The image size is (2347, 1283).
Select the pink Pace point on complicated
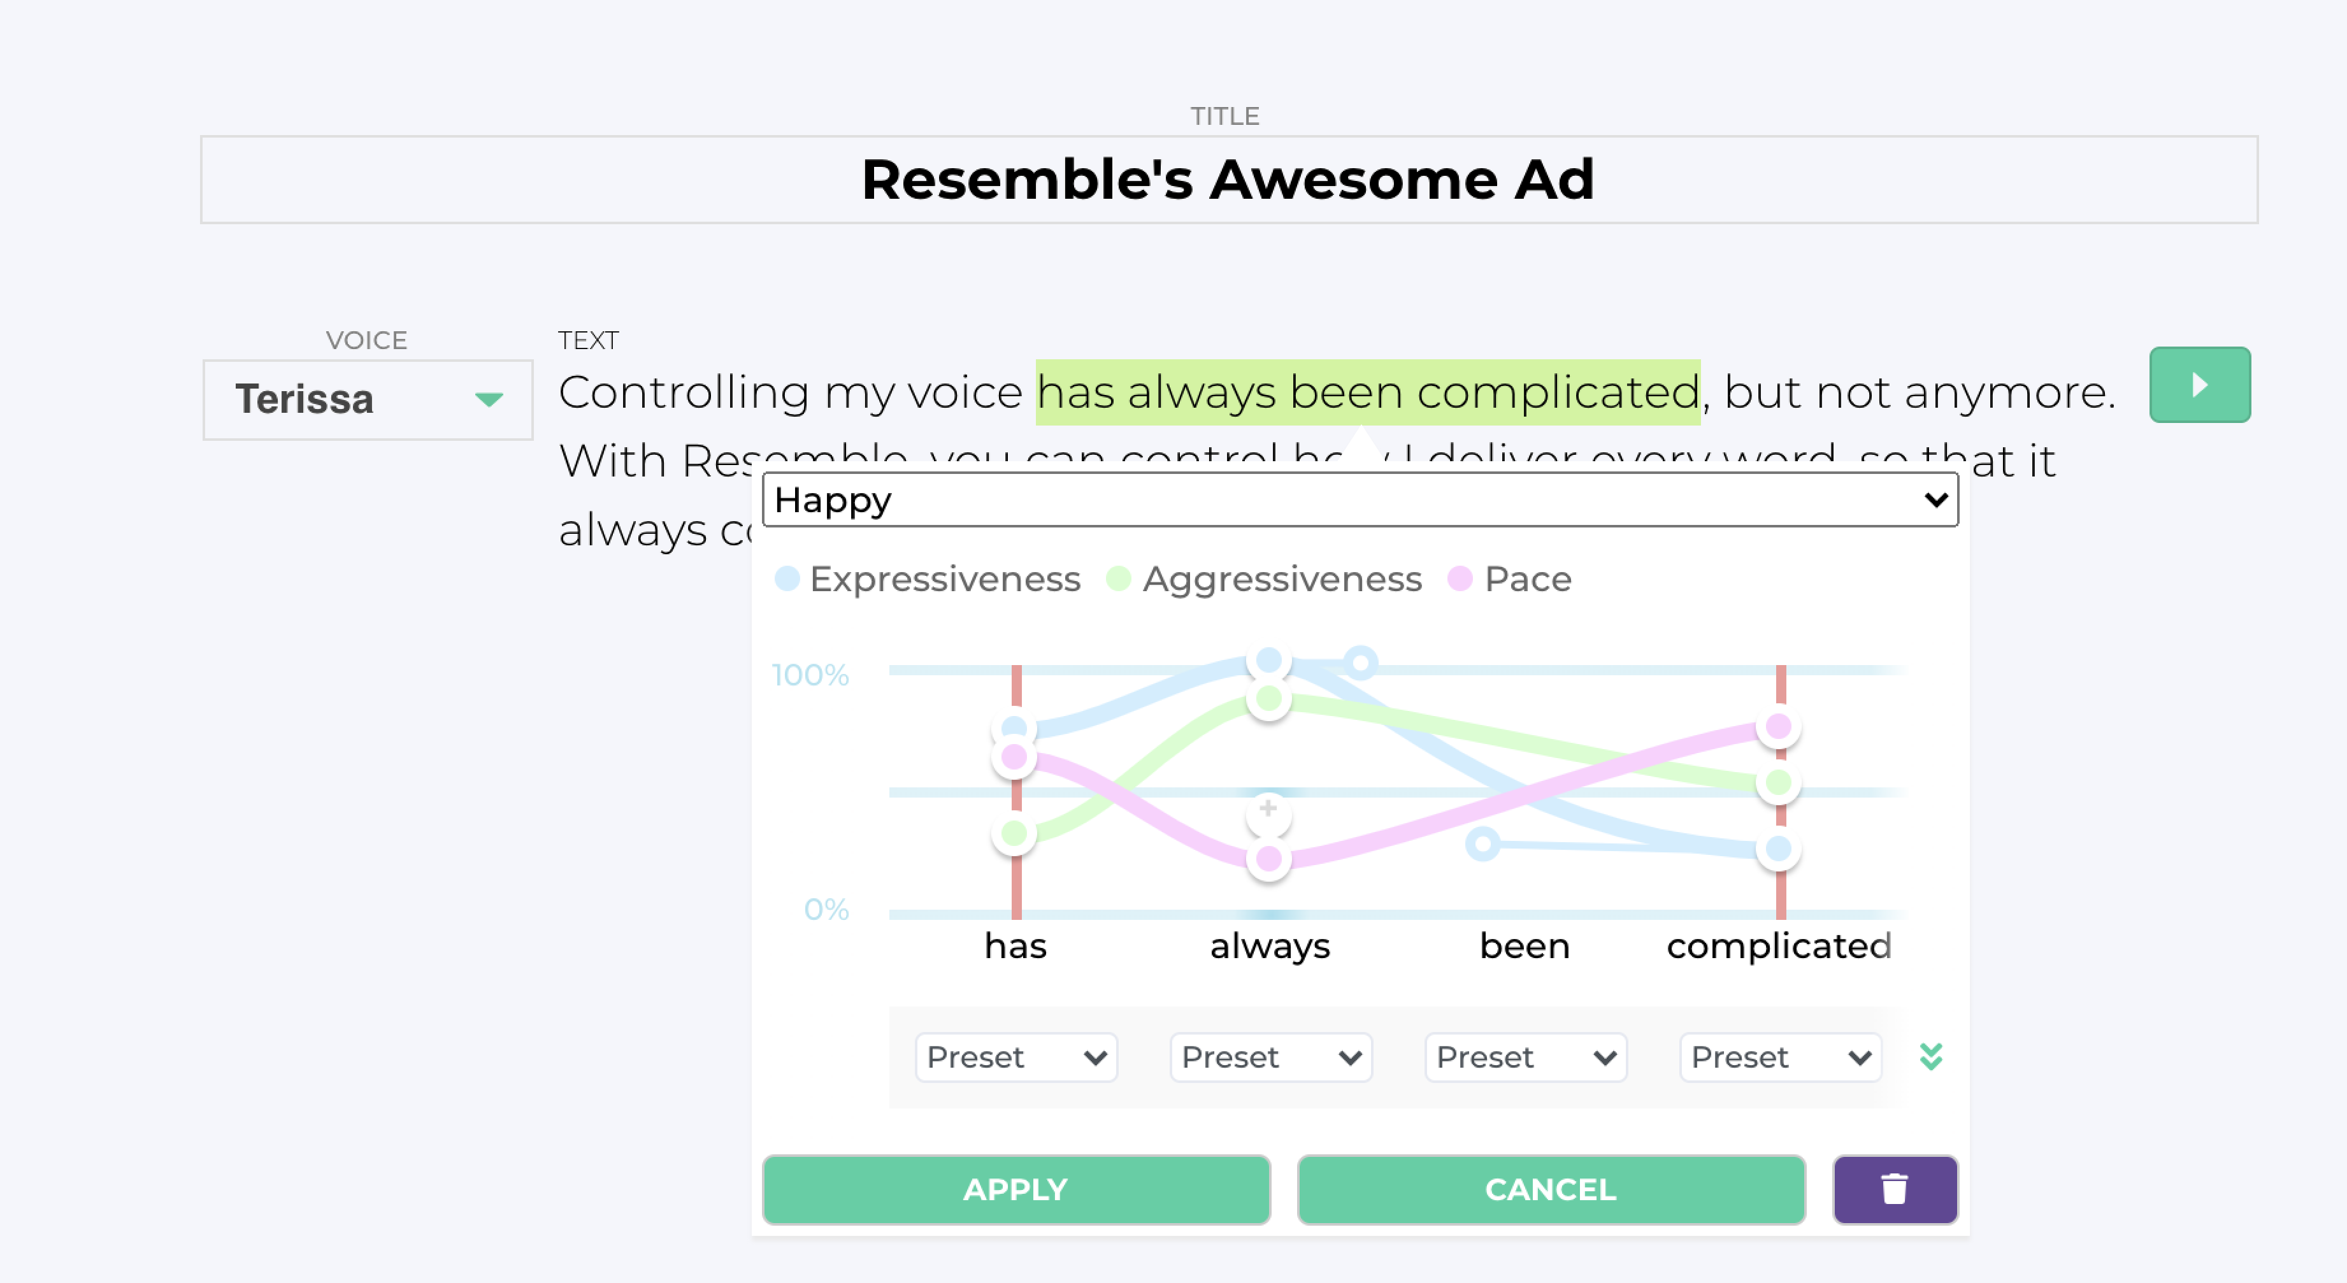[x=1777, y=726]
